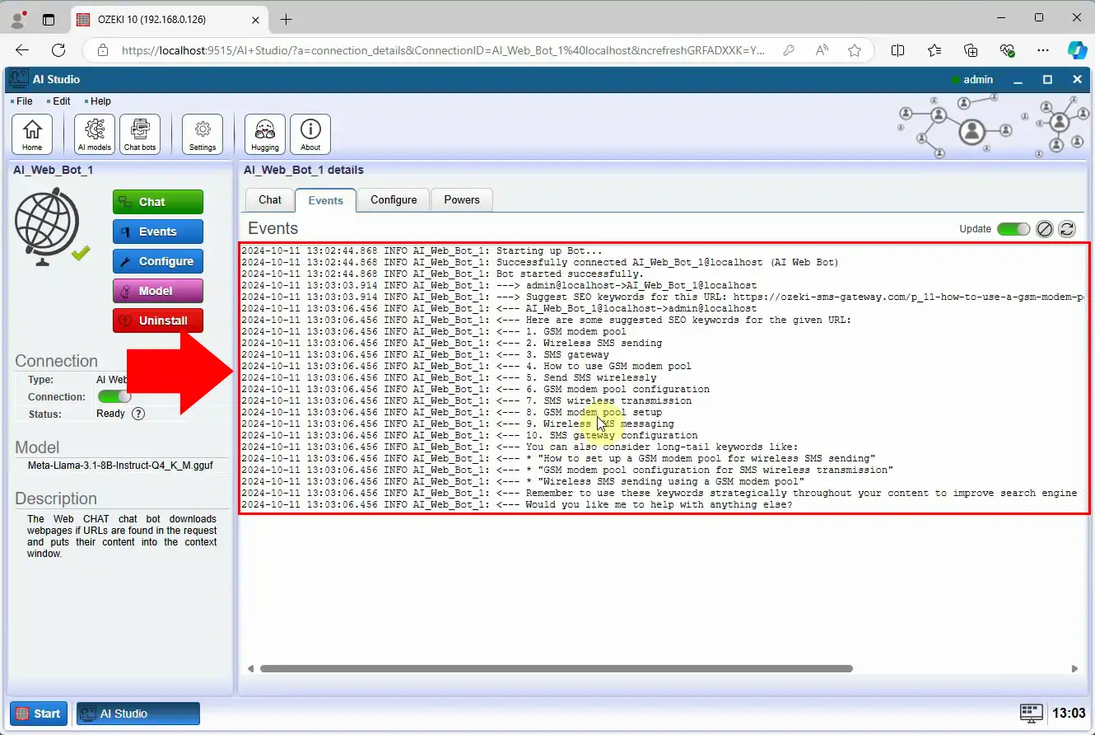Click the monitor icon in the Ozeki taskbar
Viewport: 1095px width, 735px height.
point(1031,714)
